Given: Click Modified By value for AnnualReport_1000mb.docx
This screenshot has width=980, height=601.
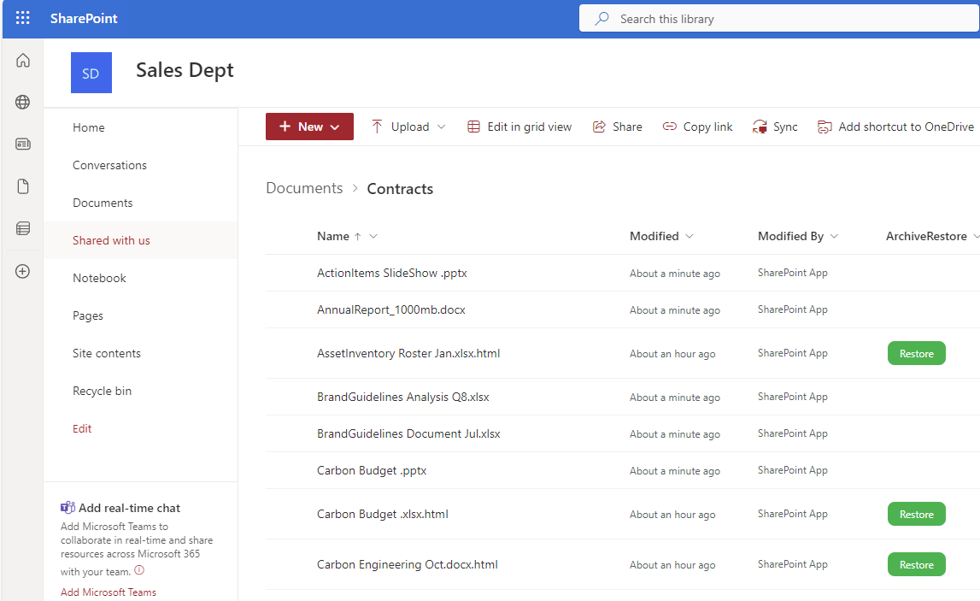Looking at the screenshot, I should click(x=793, y=309).
